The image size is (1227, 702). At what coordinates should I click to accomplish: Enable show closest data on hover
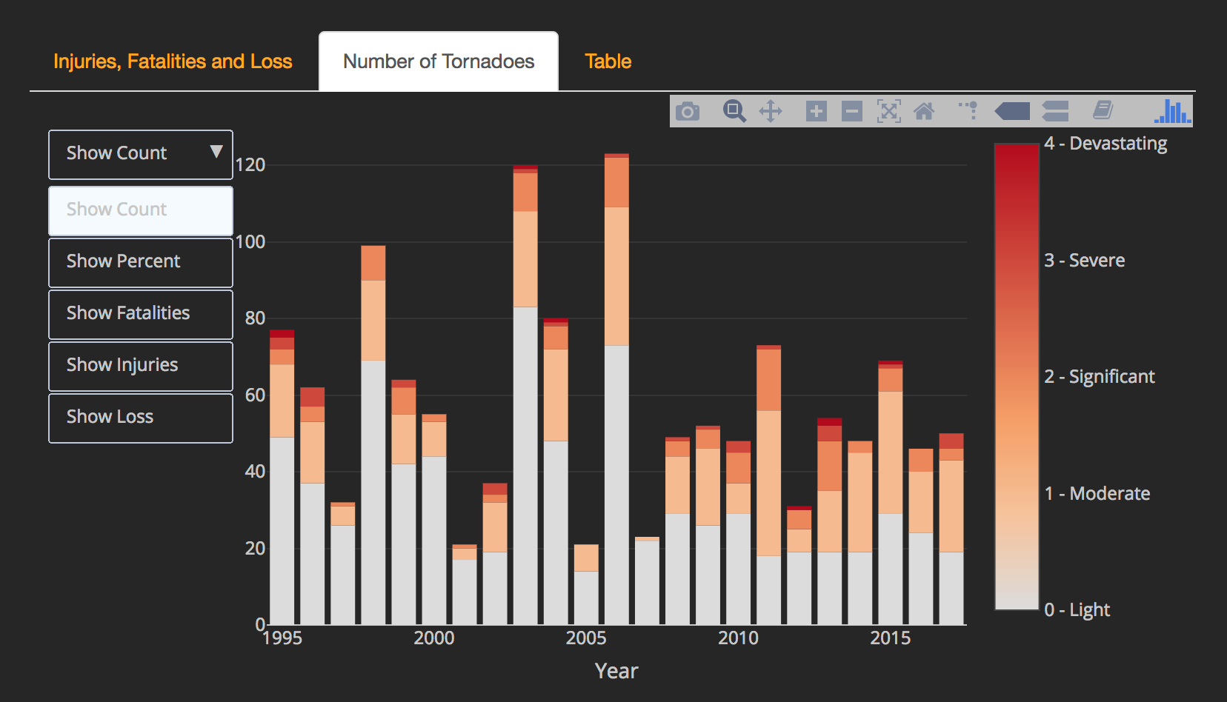(1012, 112)
